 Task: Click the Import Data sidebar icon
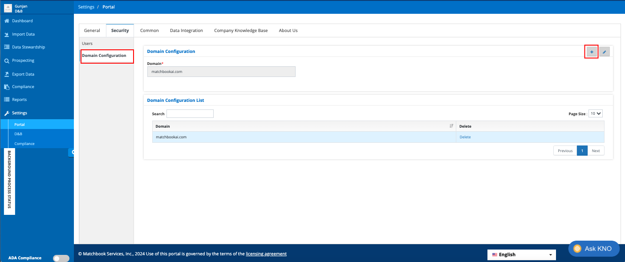pos(7,34)
